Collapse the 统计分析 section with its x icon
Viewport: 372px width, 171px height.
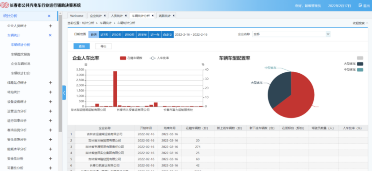(49, 16)
